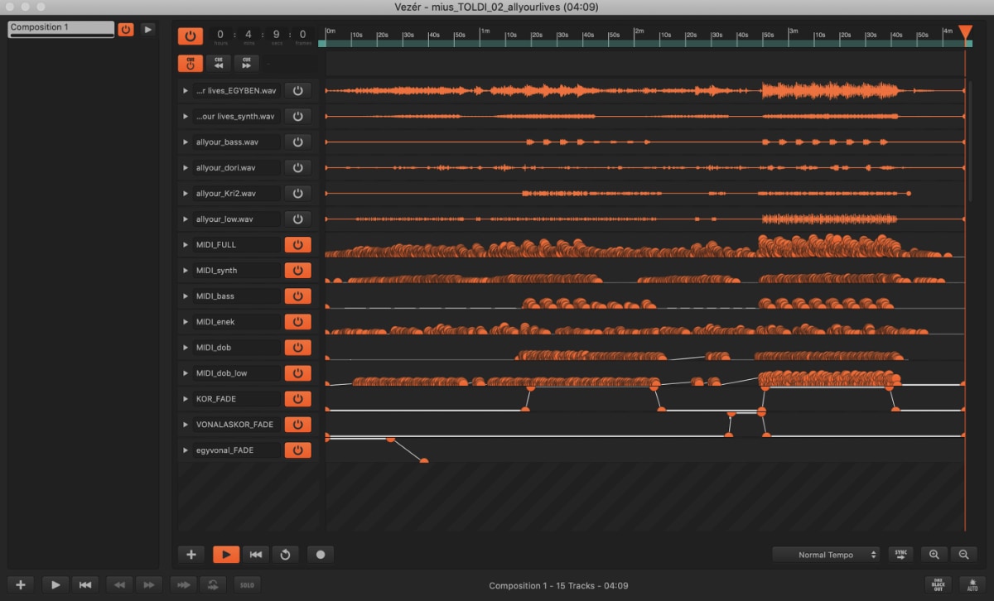The height and width of the screenshot is (601, 994).
Task: Disable the MIDI_dob_low track power button
Action: pyautogui.click(x=297, y=373)
